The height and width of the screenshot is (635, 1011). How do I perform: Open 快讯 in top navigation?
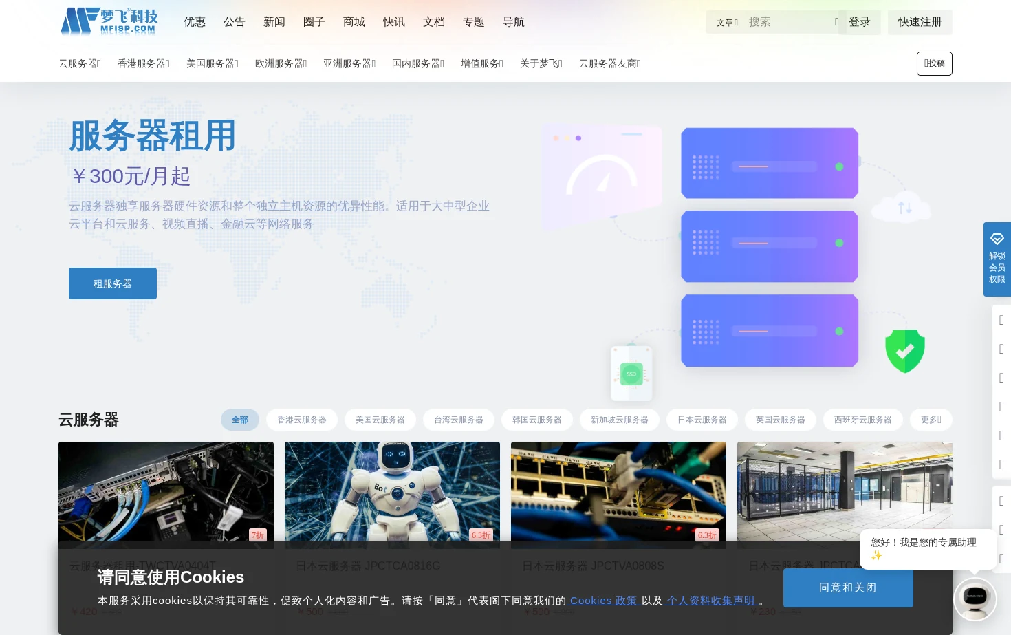pyautogui.click(x=394, y=22)
